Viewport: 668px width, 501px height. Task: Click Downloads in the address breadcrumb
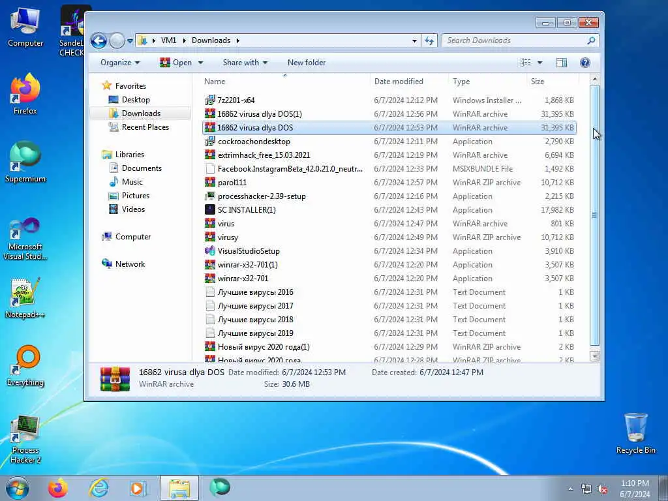[211, 40]
